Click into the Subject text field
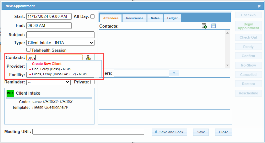This screenshot has height=143, width=265. coord(60,34)
